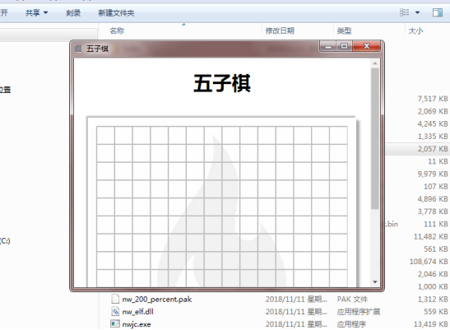Sort files by the 大小 column header
Image resolution: width=450 pixels, height=330 pixels.
[x=415, y=30]
